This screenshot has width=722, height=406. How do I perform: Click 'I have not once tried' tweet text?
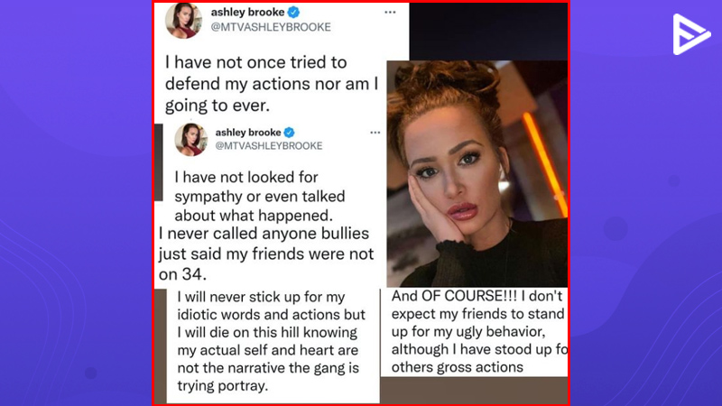tap(272, 84)
